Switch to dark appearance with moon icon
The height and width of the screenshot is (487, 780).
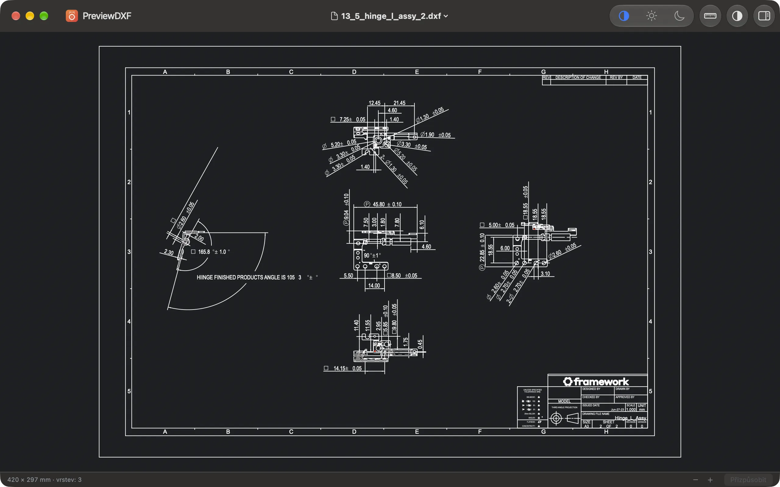(679, 16)
